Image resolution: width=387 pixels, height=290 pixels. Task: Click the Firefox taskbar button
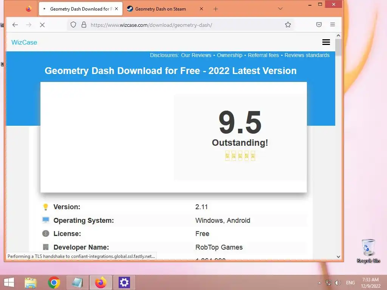pyautogui.click(x=101, y=282)
